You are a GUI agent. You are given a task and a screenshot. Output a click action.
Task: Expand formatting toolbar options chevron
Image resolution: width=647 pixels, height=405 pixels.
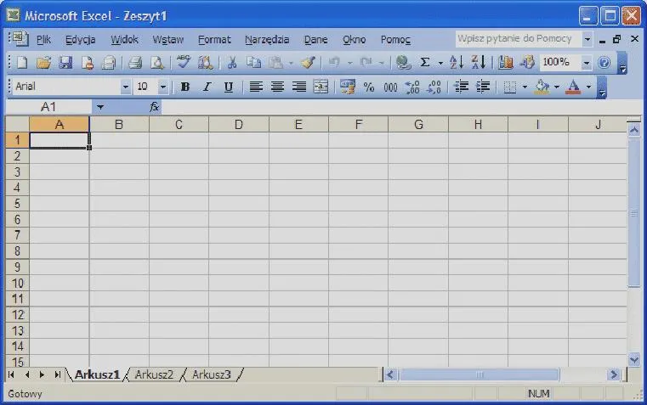tap(602, 87)
